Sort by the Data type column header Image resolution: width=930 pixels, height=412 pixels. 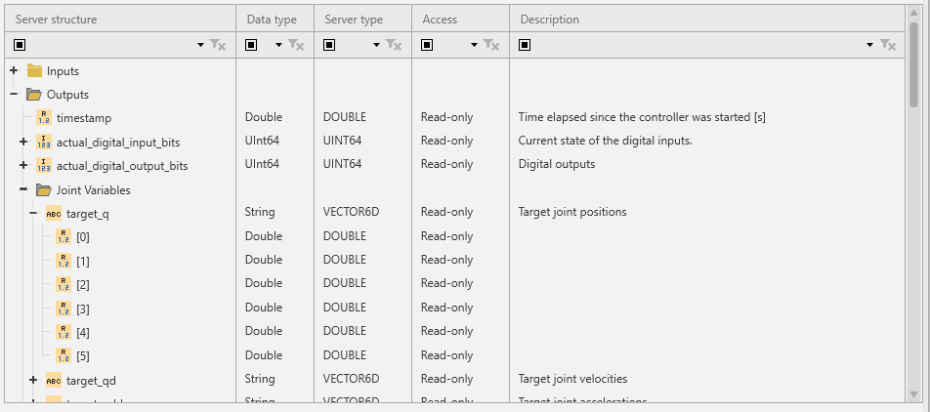(x=274, y=20)
